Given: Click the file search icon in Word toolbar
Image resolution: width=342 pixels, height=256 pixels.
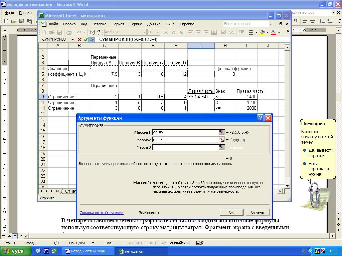Looking at the screenshot, I should (29, 21).
